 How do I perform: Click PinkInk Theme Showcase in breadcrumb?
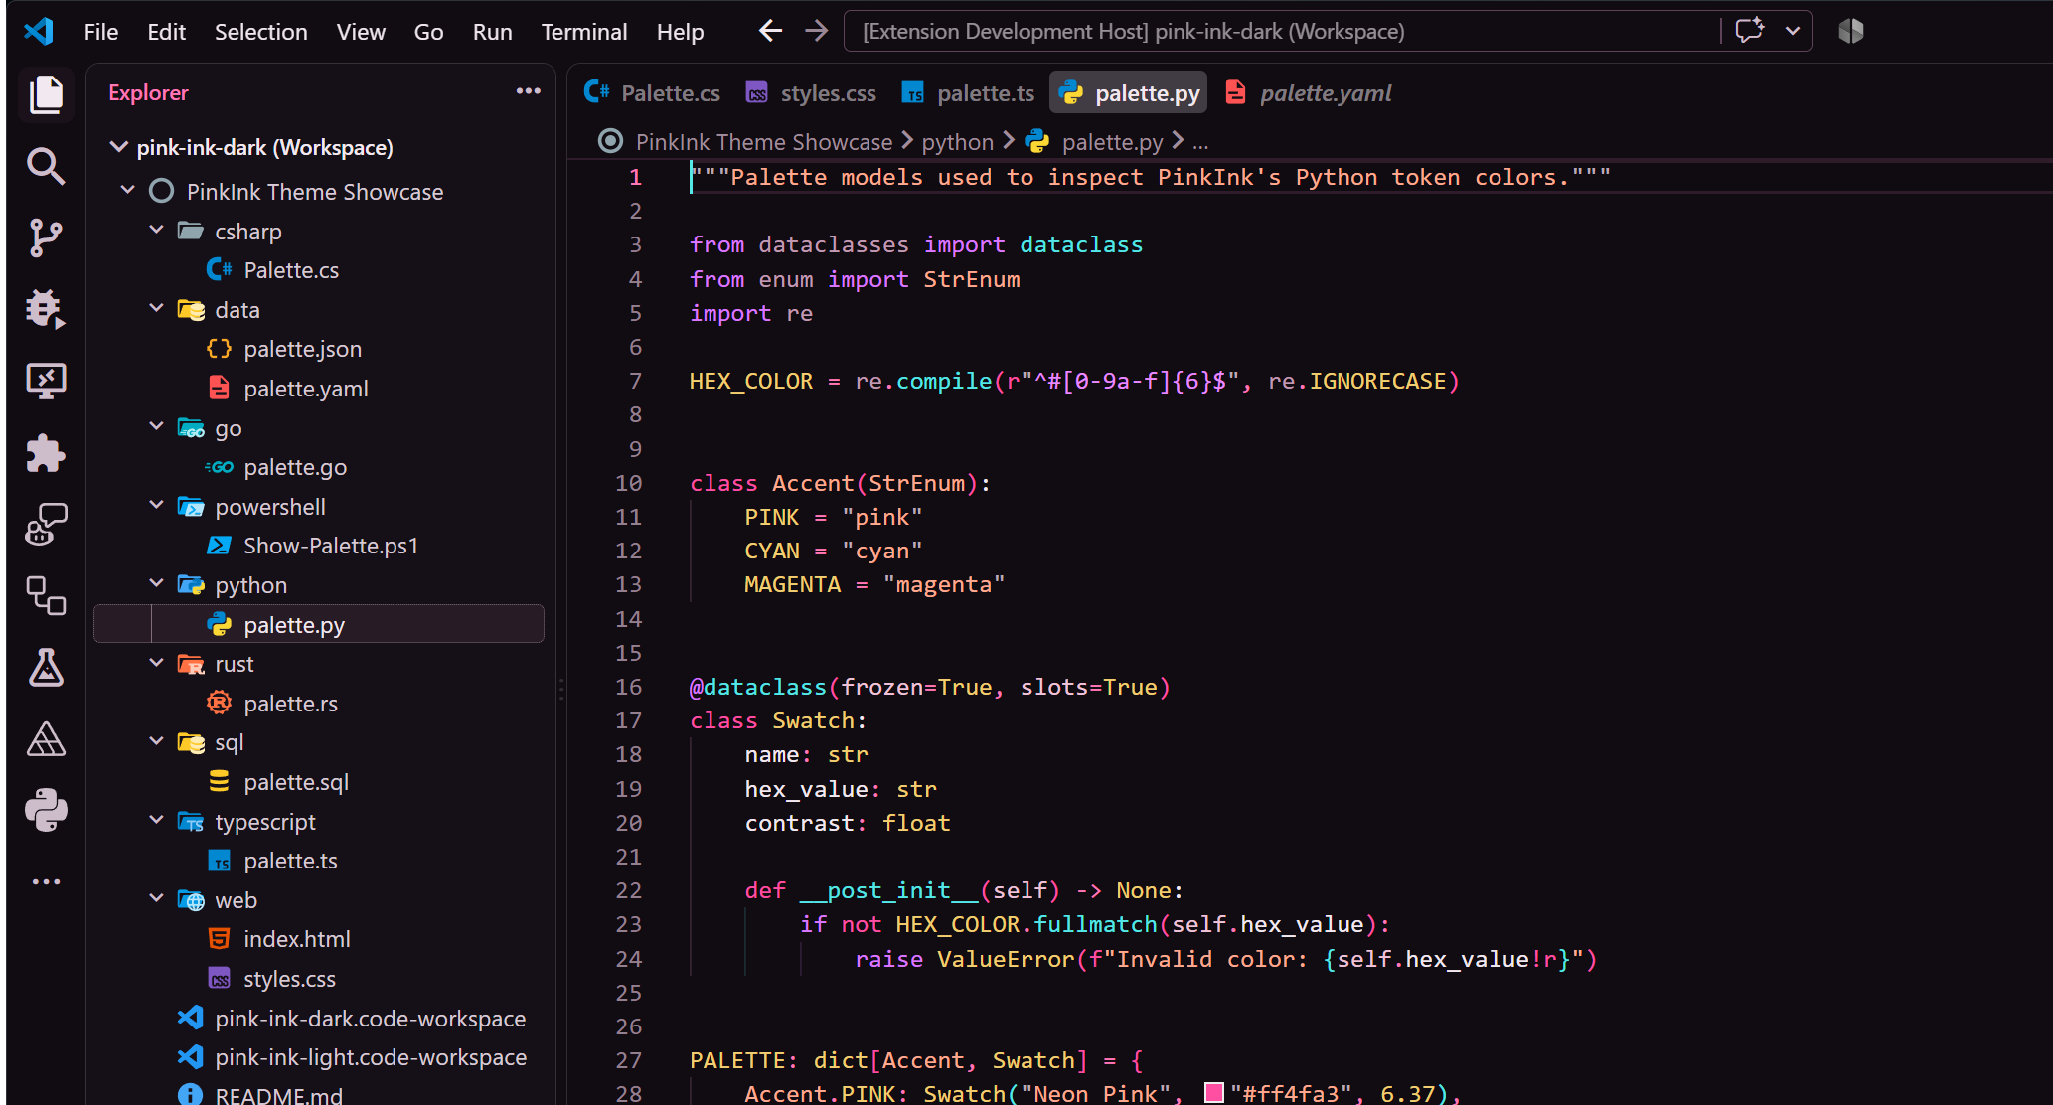[764, 142]
